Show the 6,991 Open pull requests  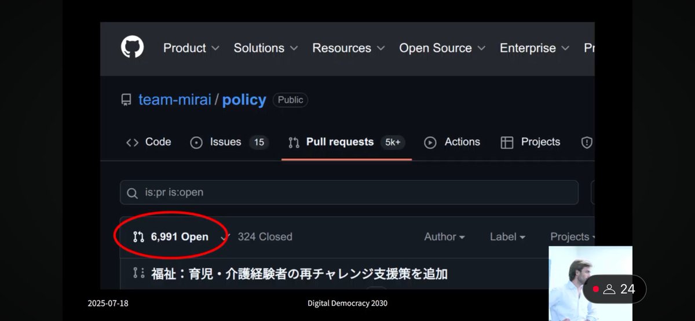[x=170, y=236]
